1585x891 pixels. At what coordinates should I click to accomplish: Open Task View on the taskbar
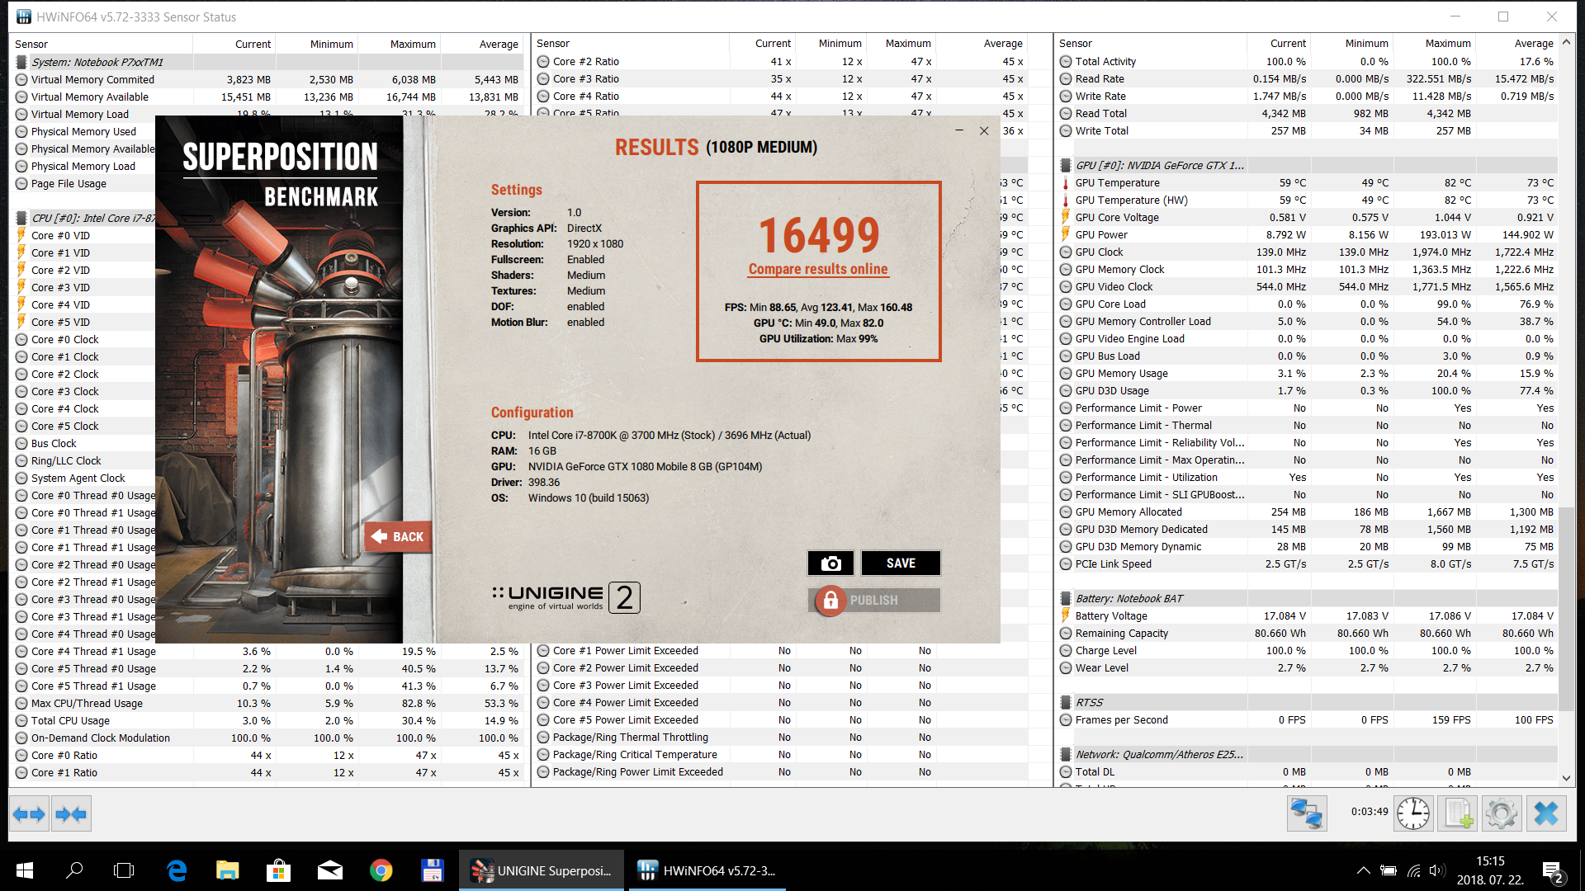pyautogui.click(x=124, y=870)
